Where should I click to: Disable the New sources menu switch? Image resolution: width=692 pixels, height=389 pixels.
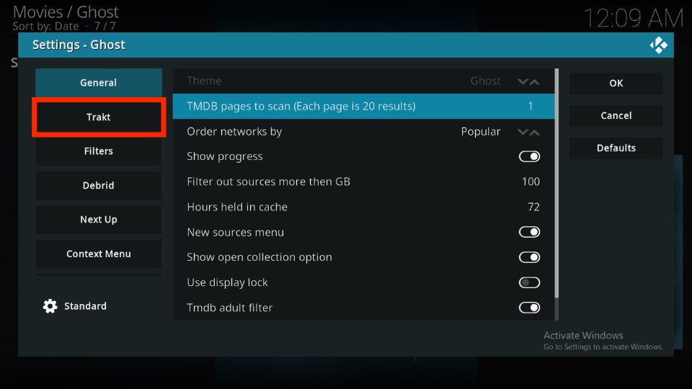[529, 232]
